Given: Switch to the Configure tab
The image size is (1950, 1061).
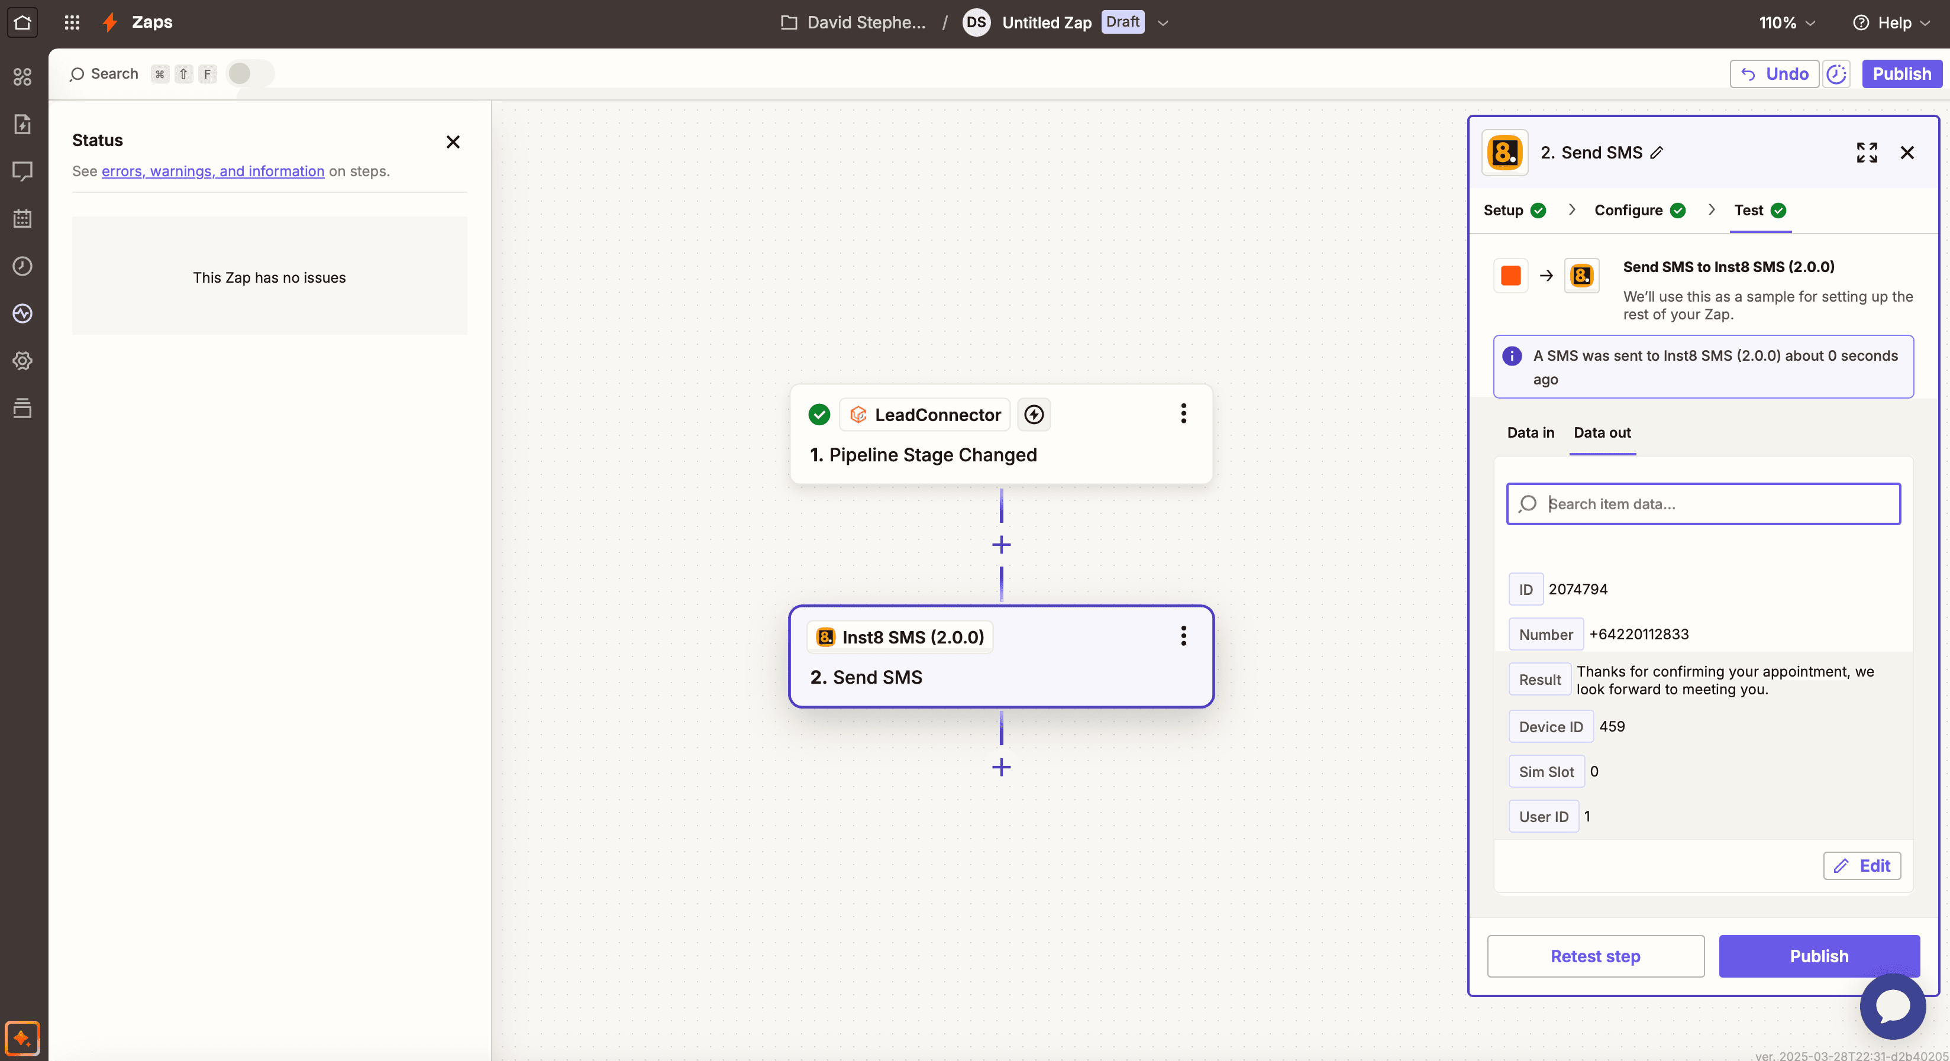Looking at the screenshot, I should click(1639, 211).
